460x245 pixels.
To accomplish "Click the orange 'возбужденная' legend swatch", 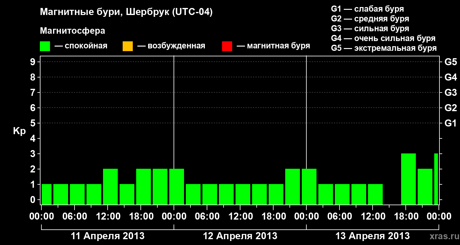I will (x=128, y=46).
